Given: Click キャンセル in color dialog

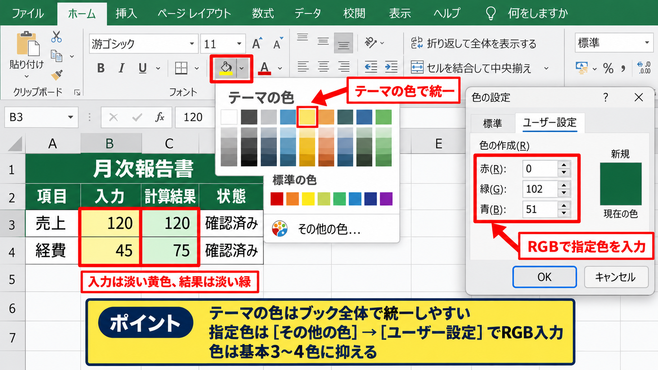Looking at the screenshot, I should 616,277.
